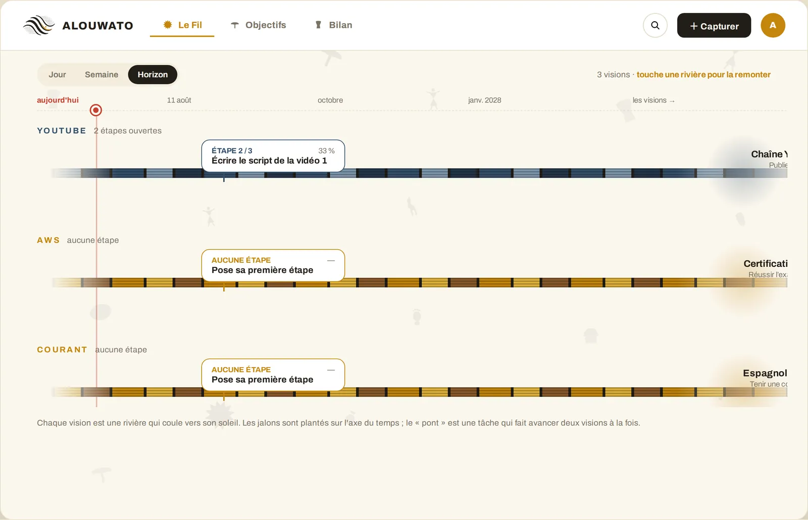The width and height of the screenshot is (808, 520).
Task: Click the dash on Courant step card
Action: (x=331, y=370)
